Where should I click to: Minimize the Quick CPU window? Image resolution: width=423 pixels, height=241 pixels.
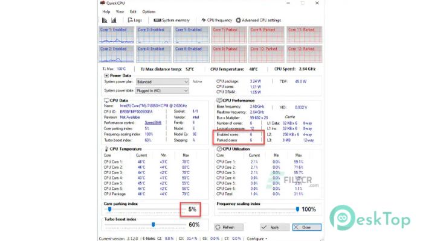point(288,3)
